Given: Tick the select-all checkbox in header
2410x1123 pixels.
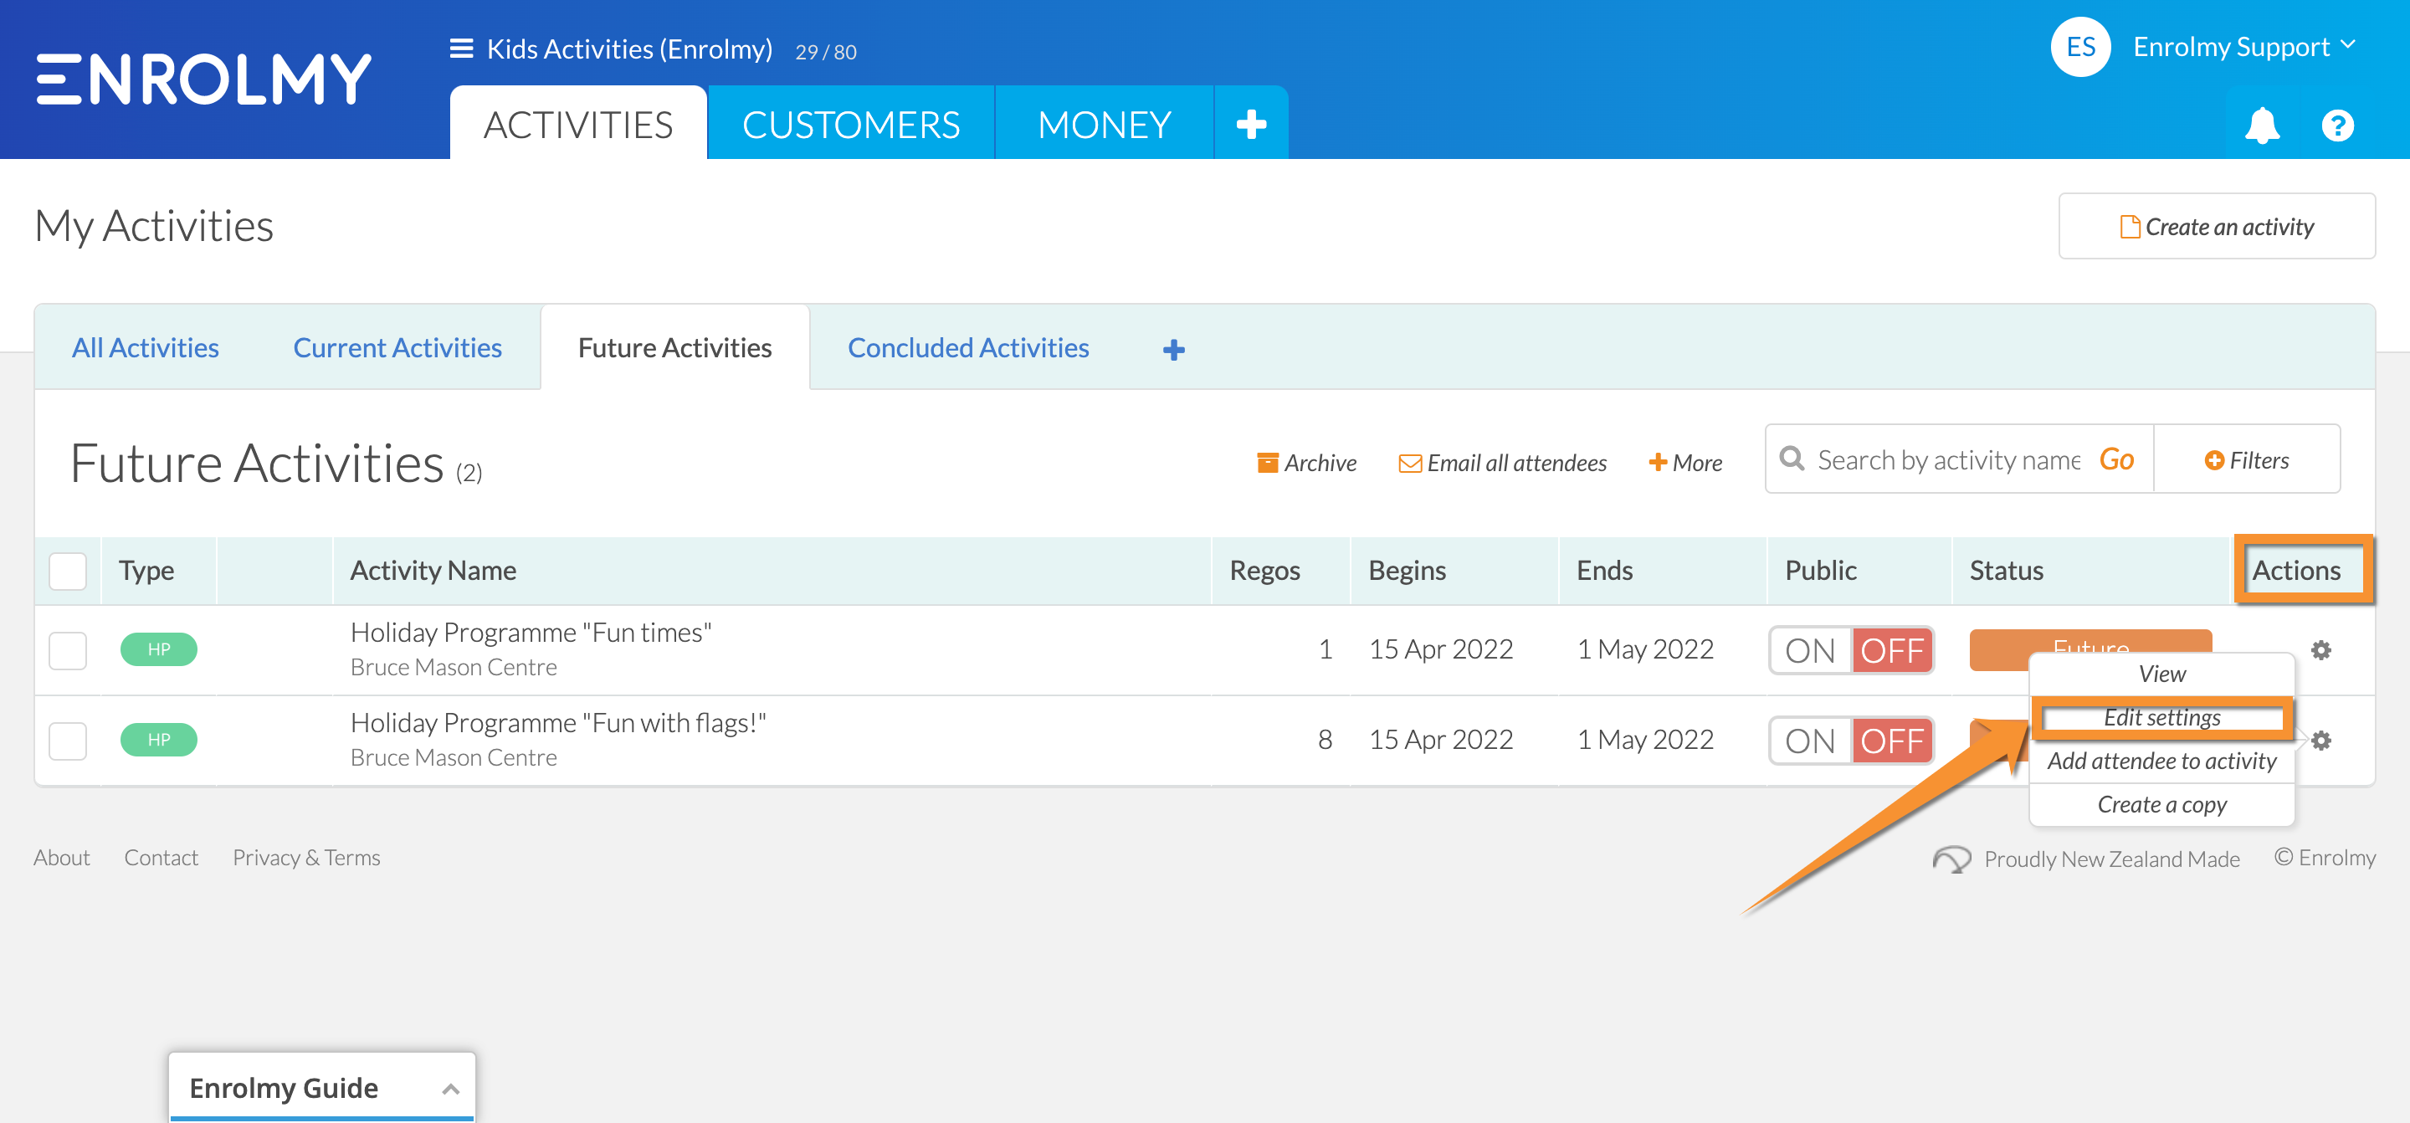Looking at the screenshot, I should (x=67, y=571).
